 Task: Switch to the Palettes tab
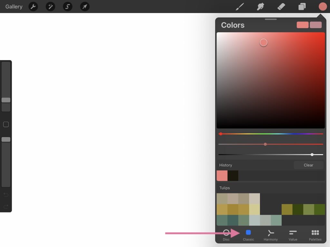[x=315, y=235]
